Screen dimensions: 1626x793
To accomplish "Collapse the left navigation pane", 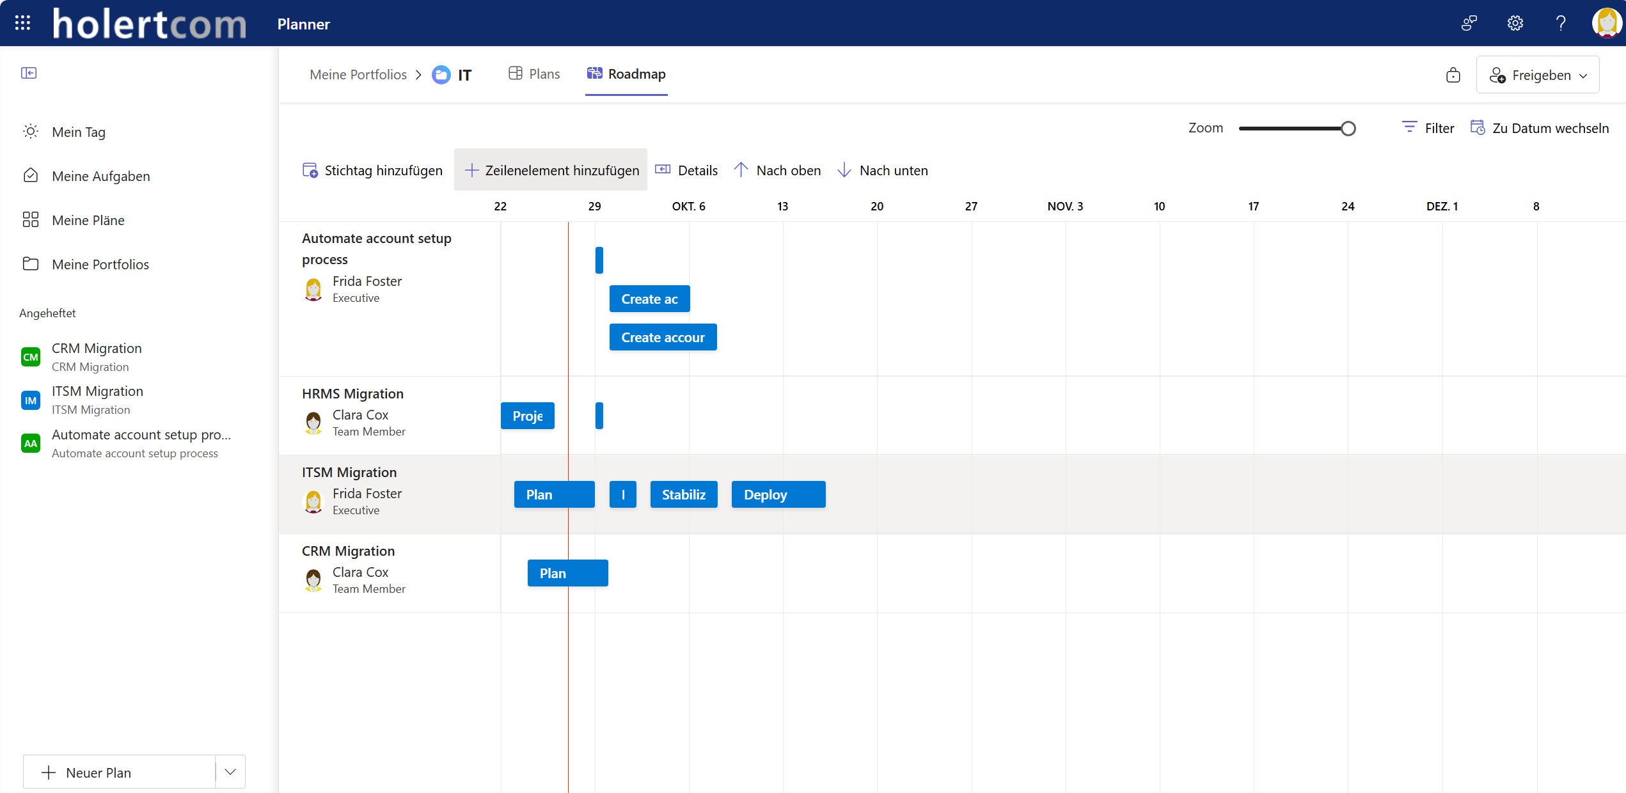I will click(29, 73).
